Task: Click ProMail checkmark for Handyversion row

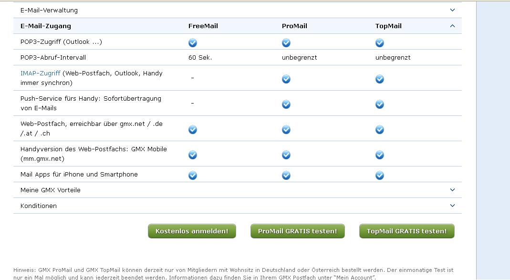Action: click(x=286, y=155)
